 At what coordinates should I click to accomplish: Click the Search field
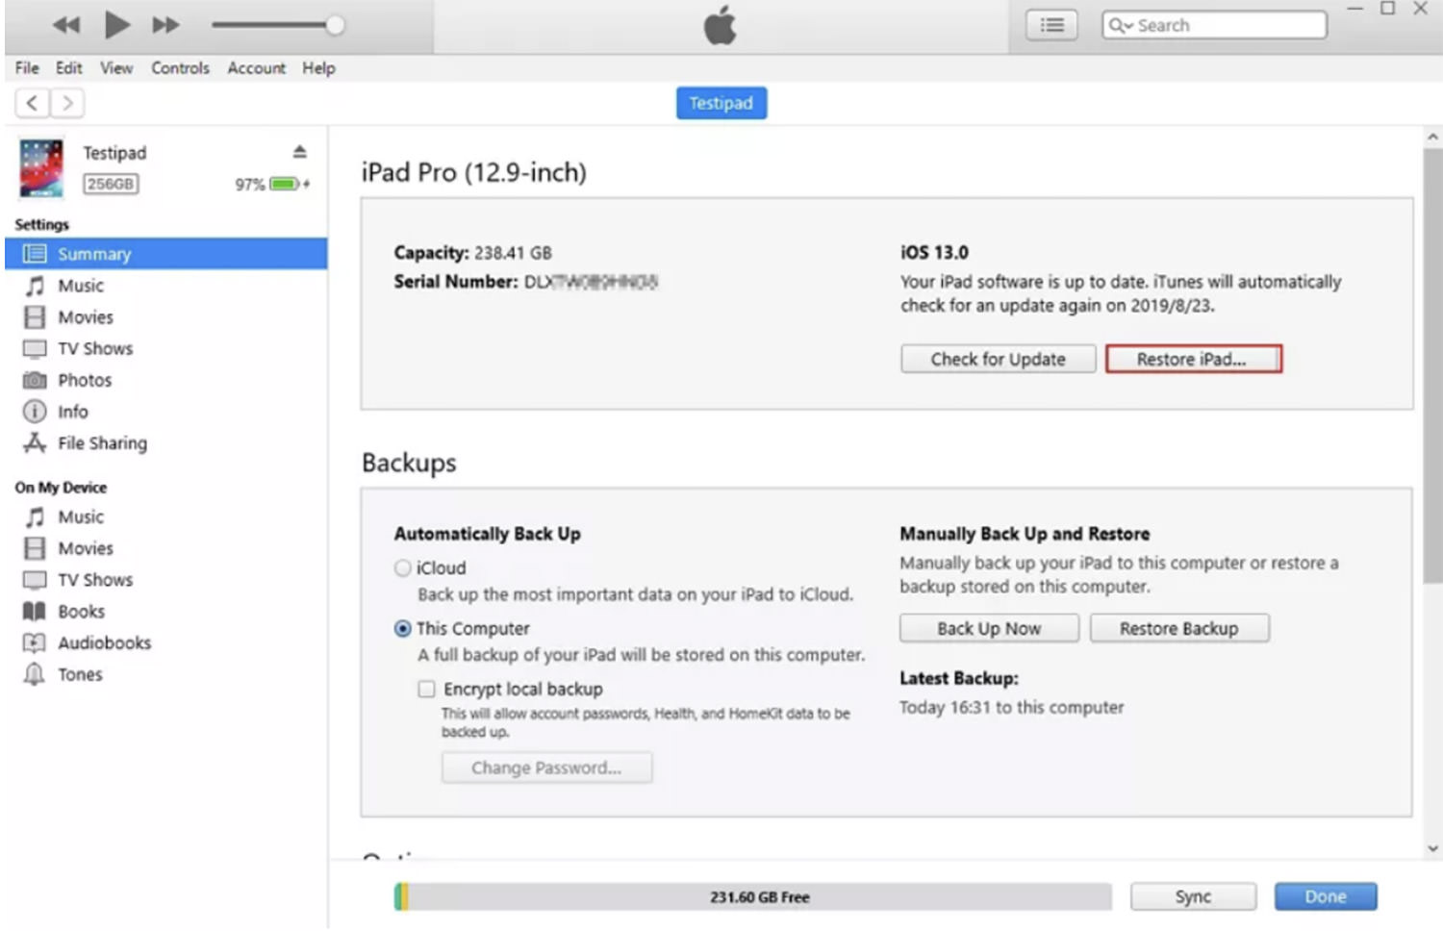[1214, 25]
